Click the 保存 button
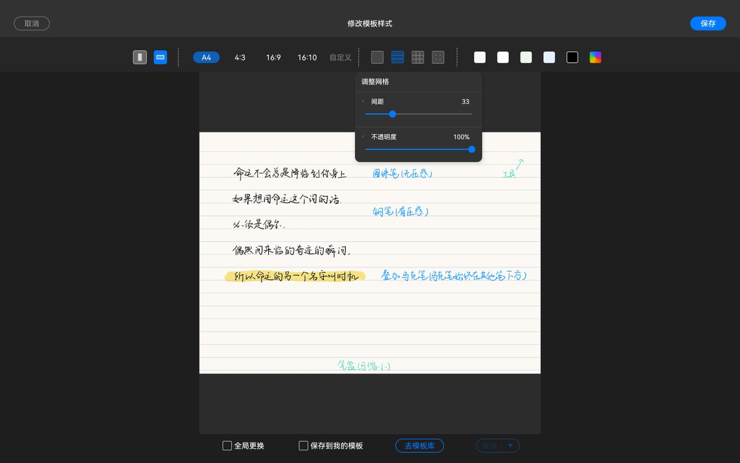Viewport: 740px width, 463px height. (708, 23)
